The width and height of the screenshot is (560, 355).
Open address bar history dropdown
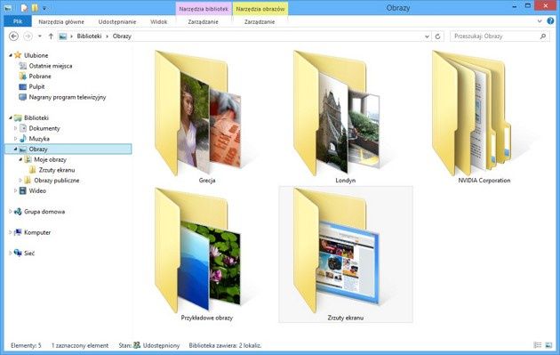[x=427, y=36]
